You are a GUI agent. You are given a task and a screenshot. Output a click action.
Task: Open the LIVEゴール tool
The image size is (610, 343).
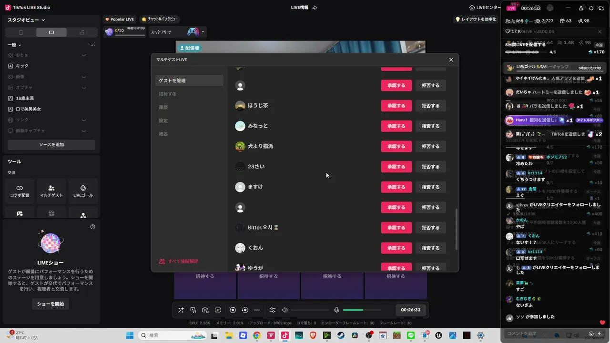(83, 191)
